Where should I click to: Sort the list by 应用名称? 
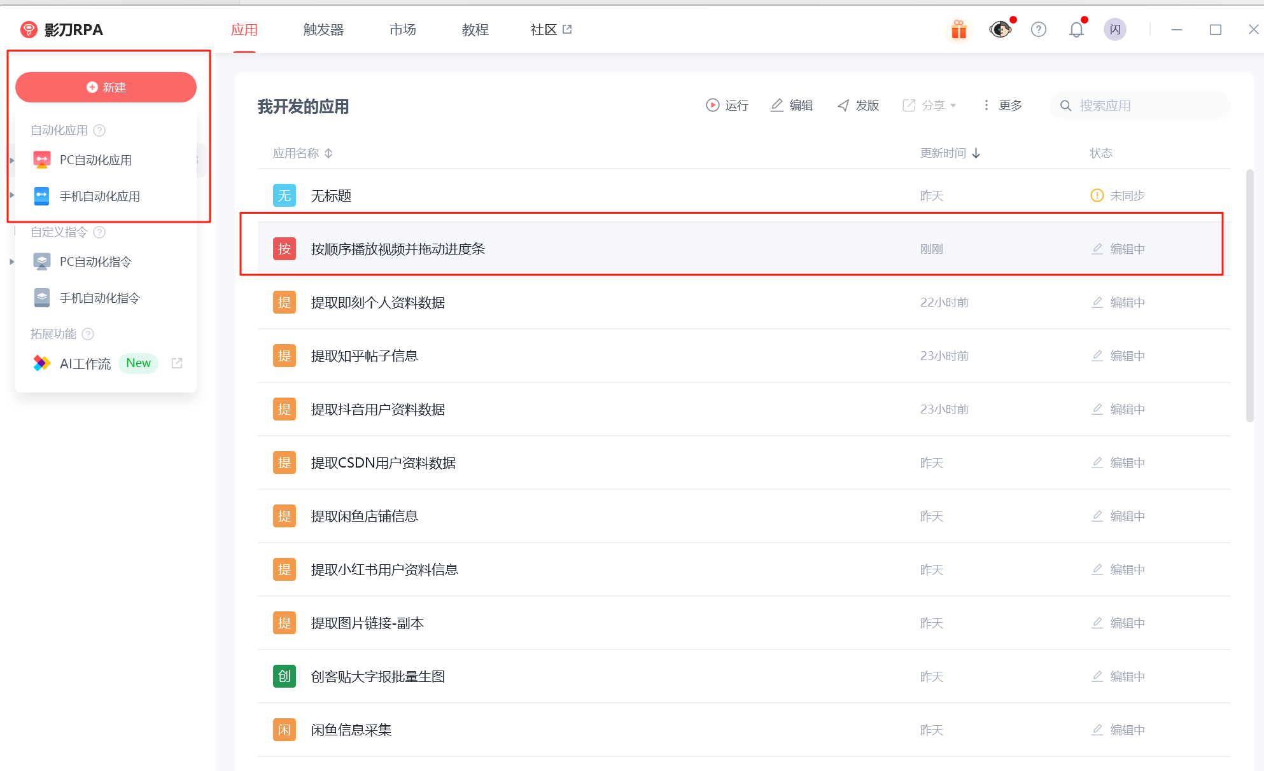pyautogui.click(x=328, y=153)
